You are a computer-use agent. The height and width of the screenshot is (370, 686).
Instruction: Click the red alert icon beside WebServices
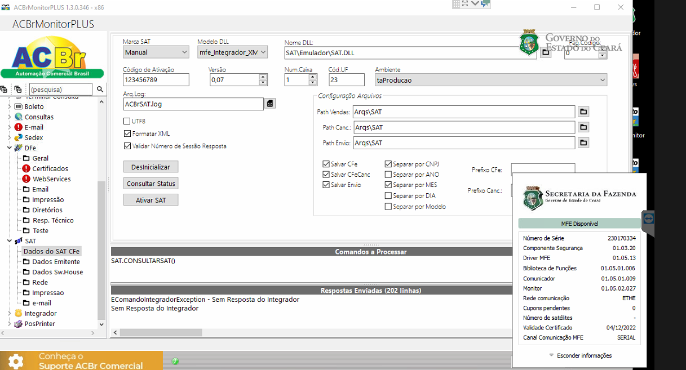pyautogui.click(x=26, y=179)
